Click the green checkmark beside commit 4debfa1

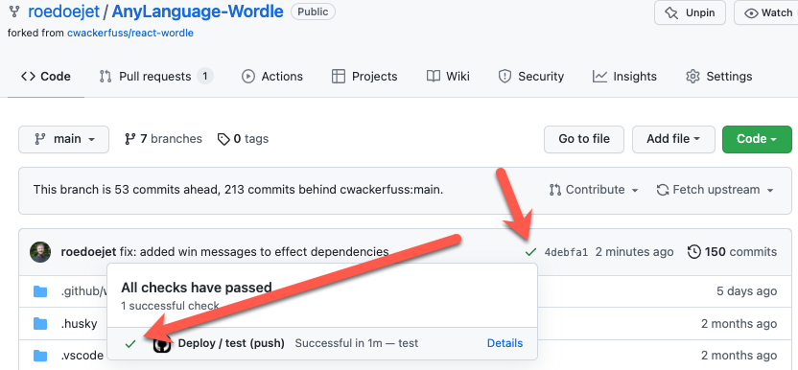coord(530,252)
